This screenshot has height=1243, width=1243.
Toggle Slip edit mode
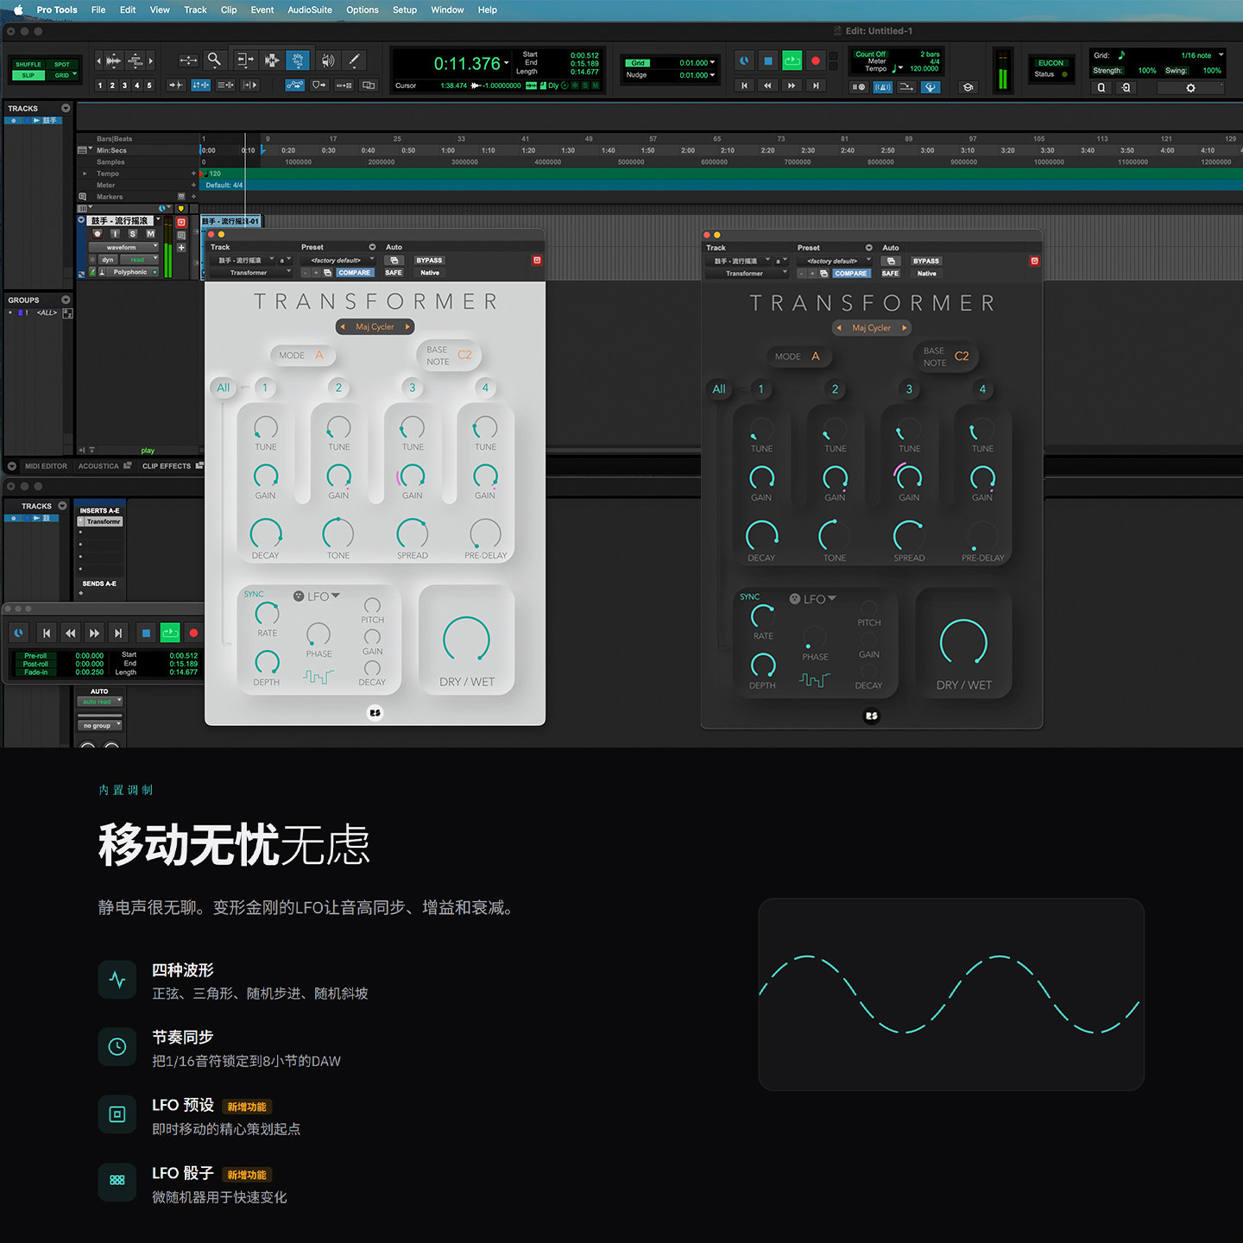point(28,75)
